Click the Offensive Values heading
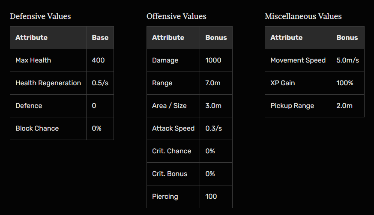 coord(176,16)
